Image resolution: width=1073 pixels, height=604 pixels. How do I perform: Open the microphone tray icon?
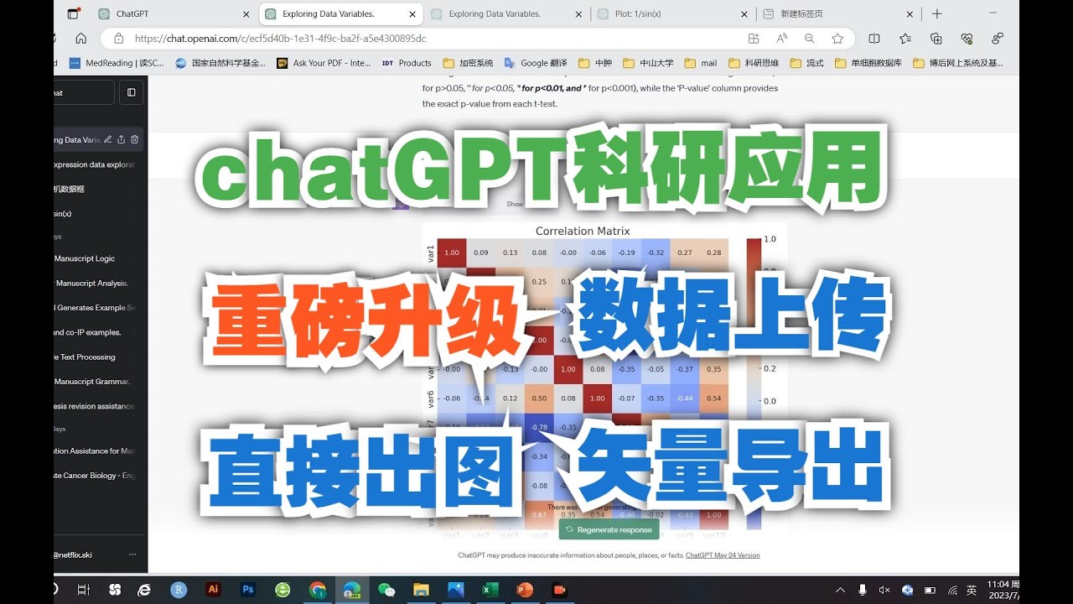click(863, 590)
